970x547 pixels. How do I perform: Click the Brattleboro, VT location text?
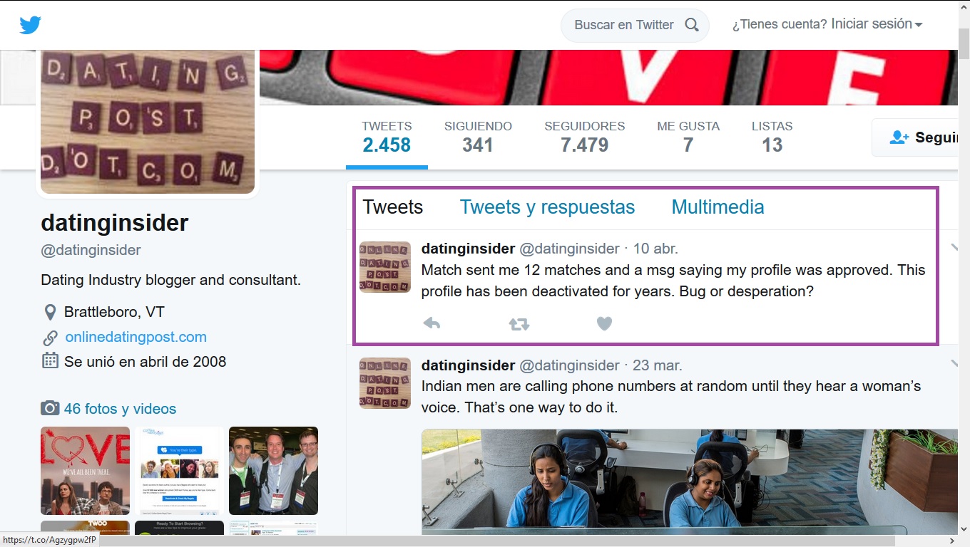click(114, 312)
